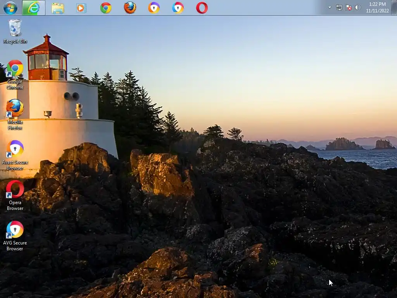Launch AVG Secure Browser from taskbar

178,8
